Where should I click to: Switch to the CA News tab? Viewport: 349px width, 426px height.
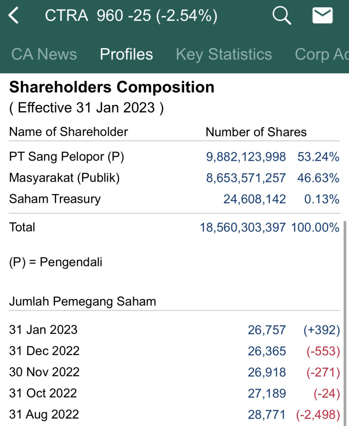pyautogui.click(x=44, y=54)
